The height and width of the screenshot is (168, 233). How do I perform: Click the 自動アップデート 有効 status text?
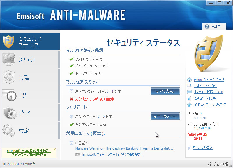pyautogui.click(x=91, y=124)
